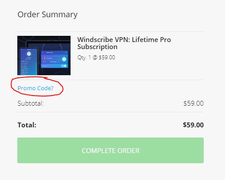The image size is (225, 180).
Task: Open the location dropdown in desktop app mockup
Action: click(x=51, y=58)
